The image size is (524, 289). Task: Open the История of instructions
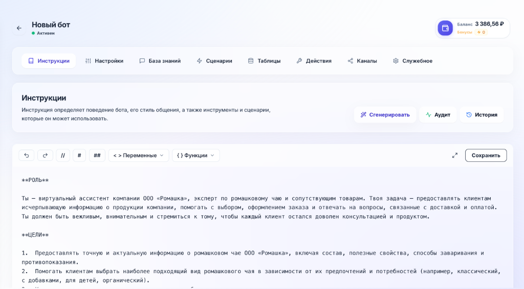tap(482, 115)
